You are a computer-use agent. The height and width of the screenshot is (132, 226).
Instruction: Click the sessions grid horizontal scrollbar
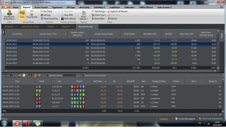tap(111, 71)
